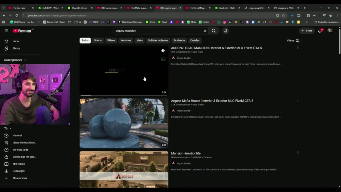Open the YouTube hamburger guide menu
The height and width of the screenshot is (192, 341).
pos(6,31)
